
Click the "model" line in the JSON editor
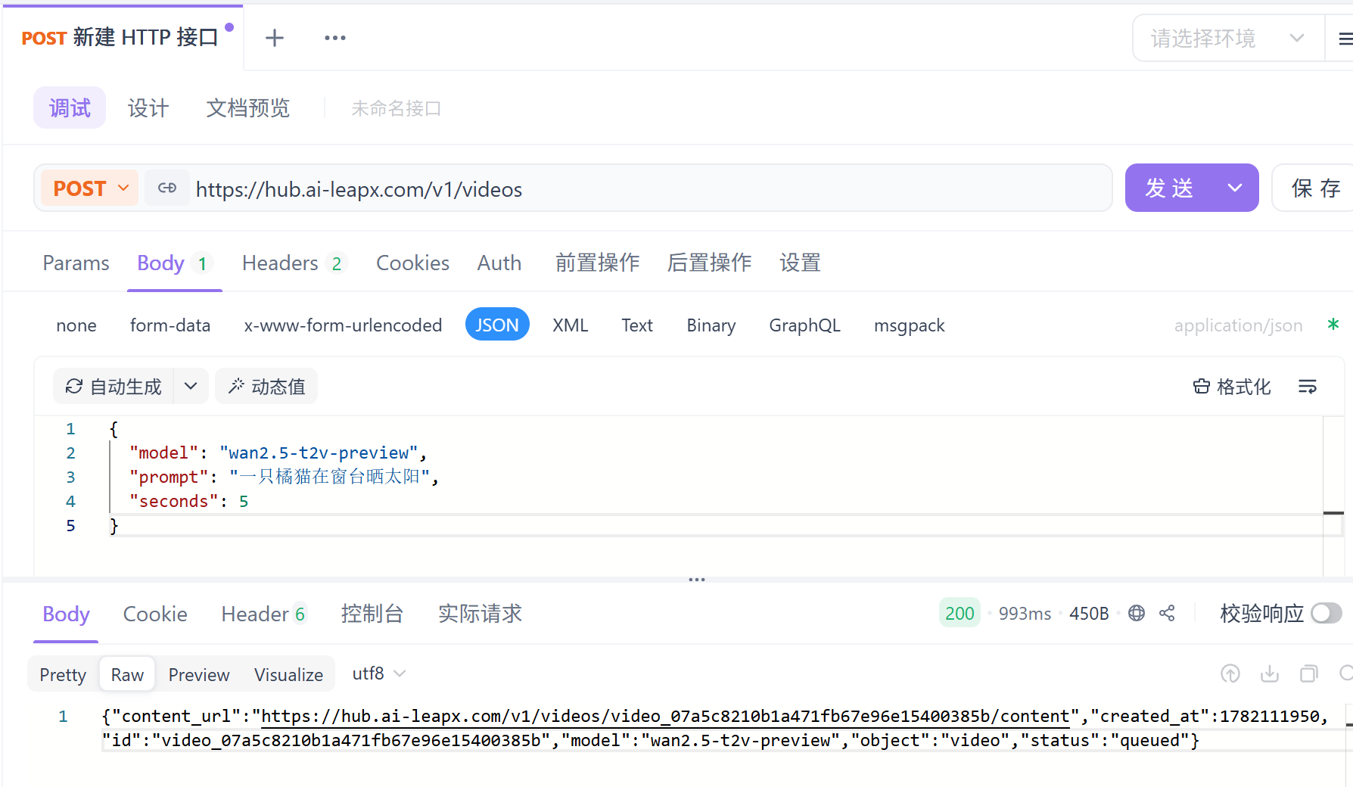[278, 453]
